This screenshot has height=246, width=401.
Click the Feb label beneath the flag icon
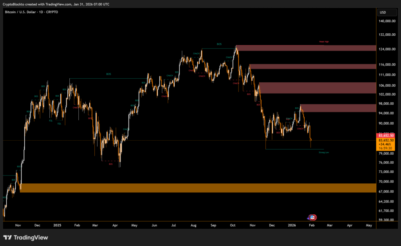coord(312,226)
